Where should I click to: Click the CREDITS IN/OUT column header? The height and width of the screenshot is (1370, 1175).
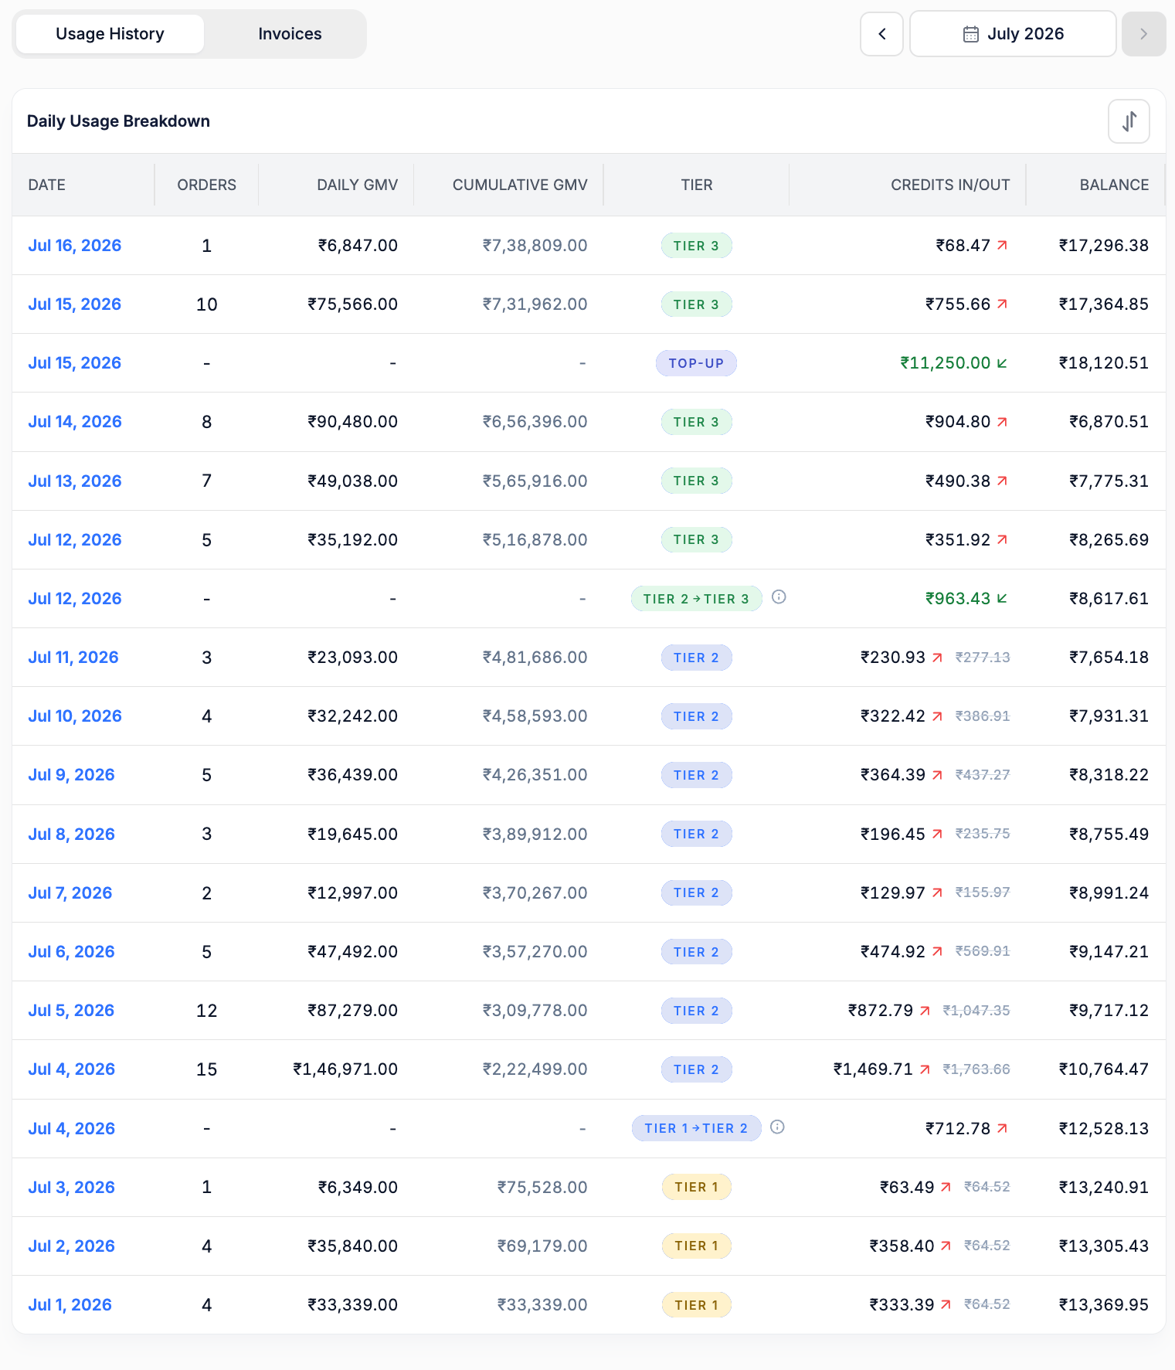pyautogui.click(x=950, y=185)
